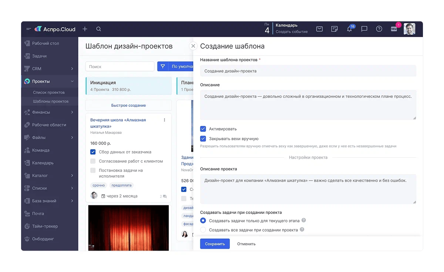Open the help question mark icon

[379, 29]
